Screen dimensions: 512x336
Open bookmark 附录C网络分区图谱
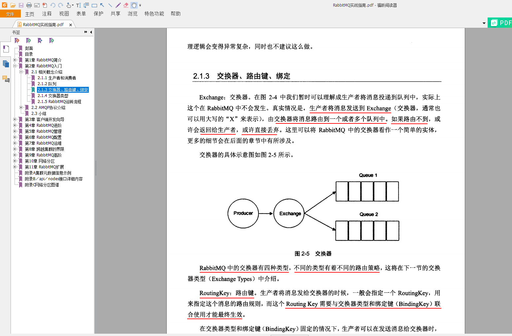pos(42,185)
